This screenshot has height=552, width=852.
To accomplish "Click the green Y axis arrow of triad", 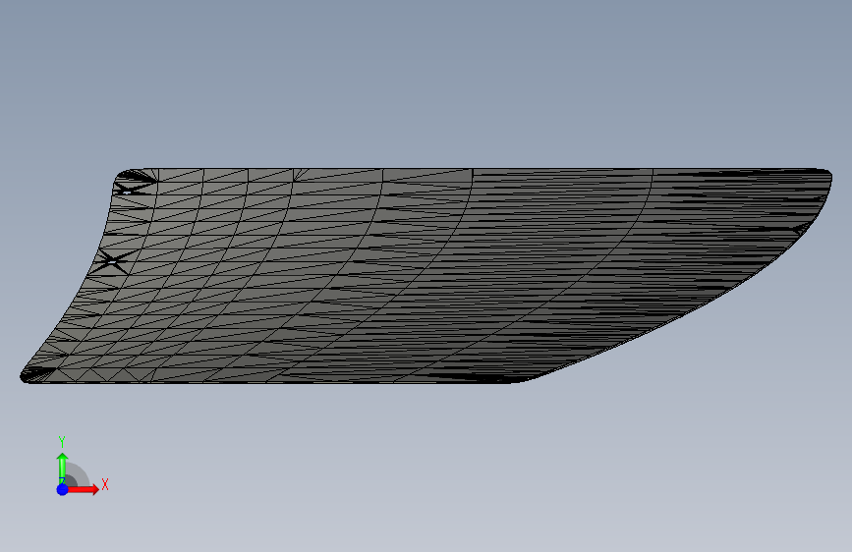I will [63, 468].
